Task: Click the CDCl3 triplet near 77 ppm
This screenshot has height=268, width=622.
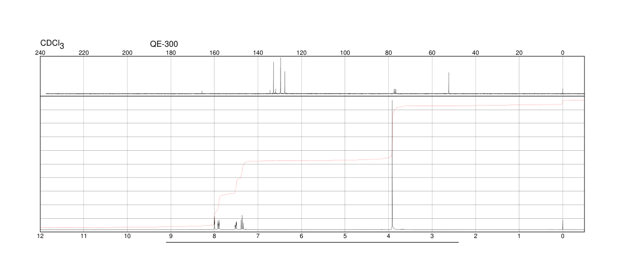Action: coord(395,91)
